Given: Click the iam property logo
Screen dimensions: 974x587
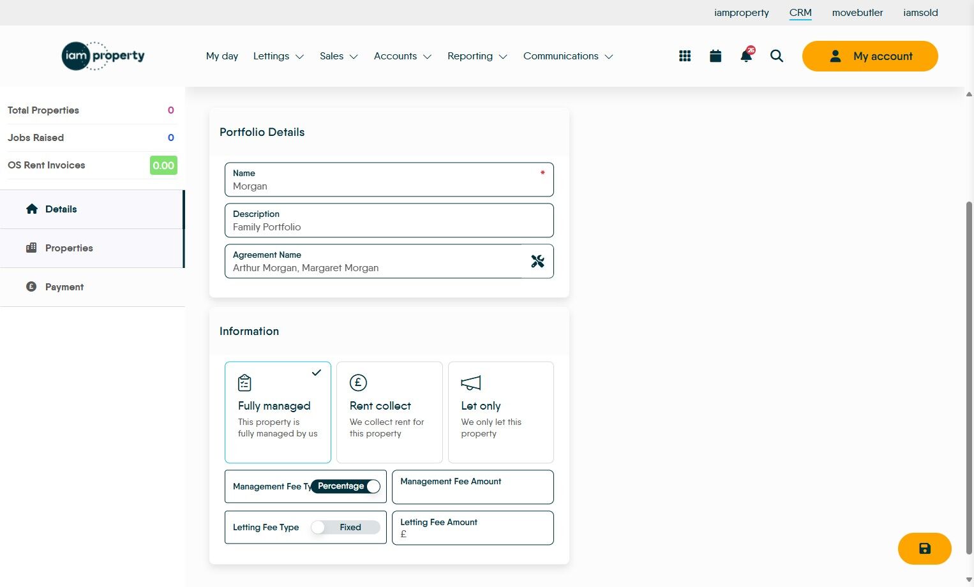Looking at the screenshot, I should click(103, 56).
